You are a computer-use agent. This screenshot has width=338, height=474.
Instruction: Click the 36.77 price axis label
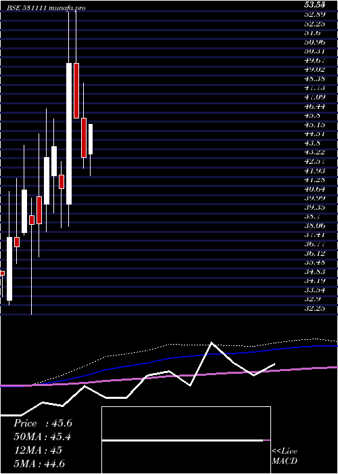click(315, 244)
